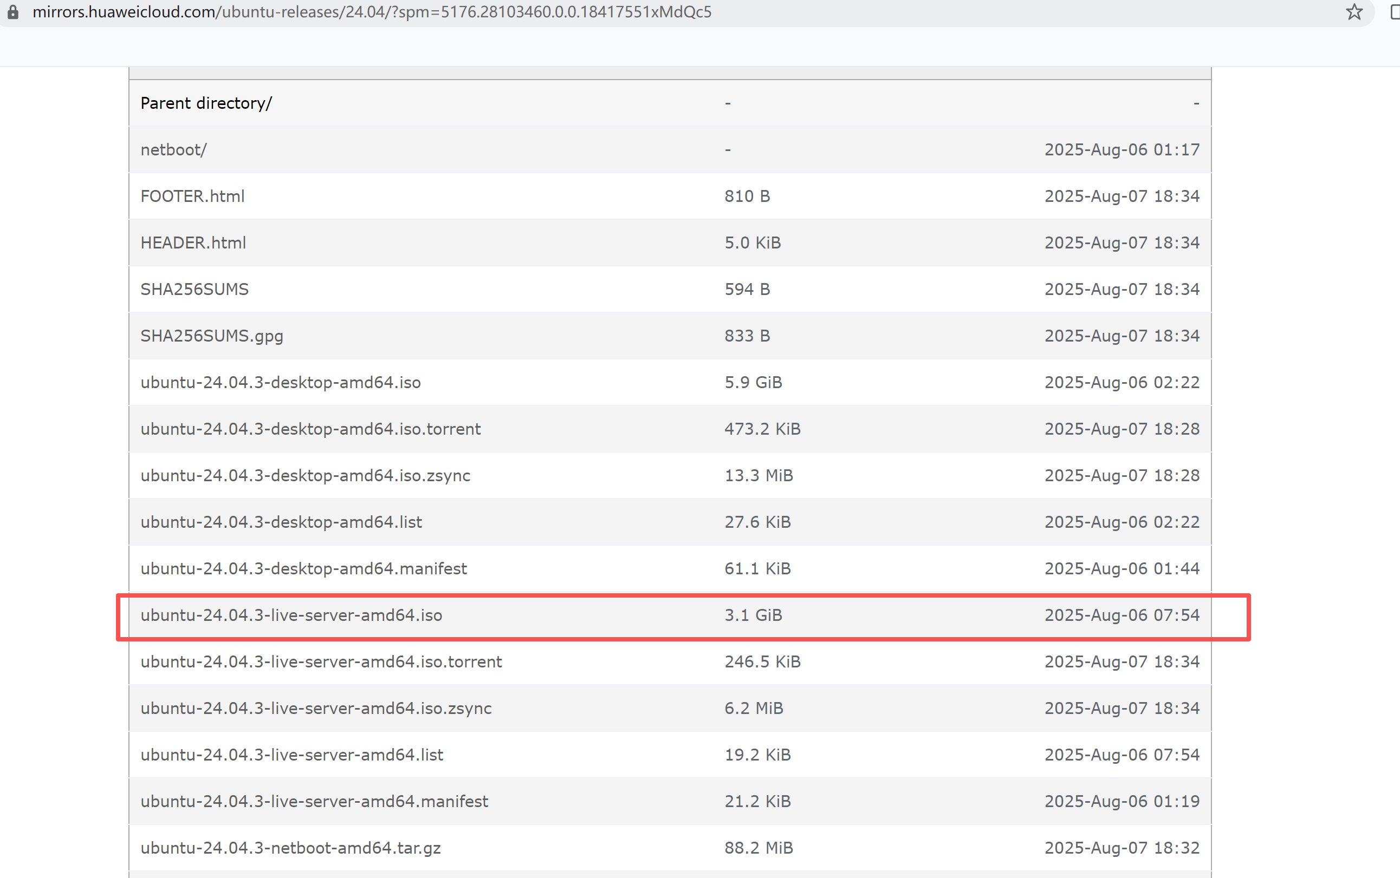Open the ubuntu-24.04.3-live-server-amd64.iso download link
1400x878 pixels.
tap(290, 615)
